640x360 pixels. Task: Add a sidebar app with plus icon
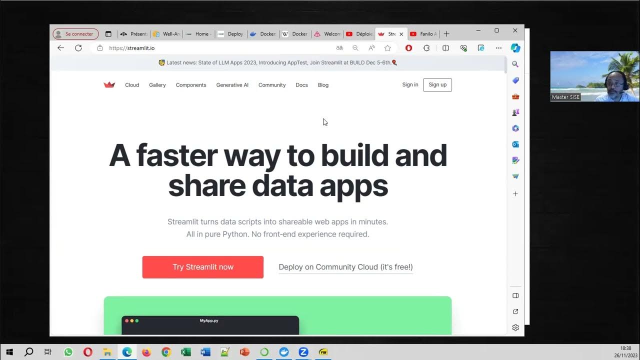coord(515,193)
